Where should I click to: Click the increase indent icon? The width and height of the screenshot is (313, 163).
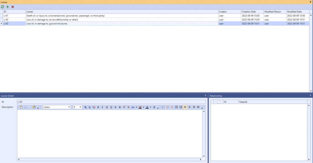[181, 107]
